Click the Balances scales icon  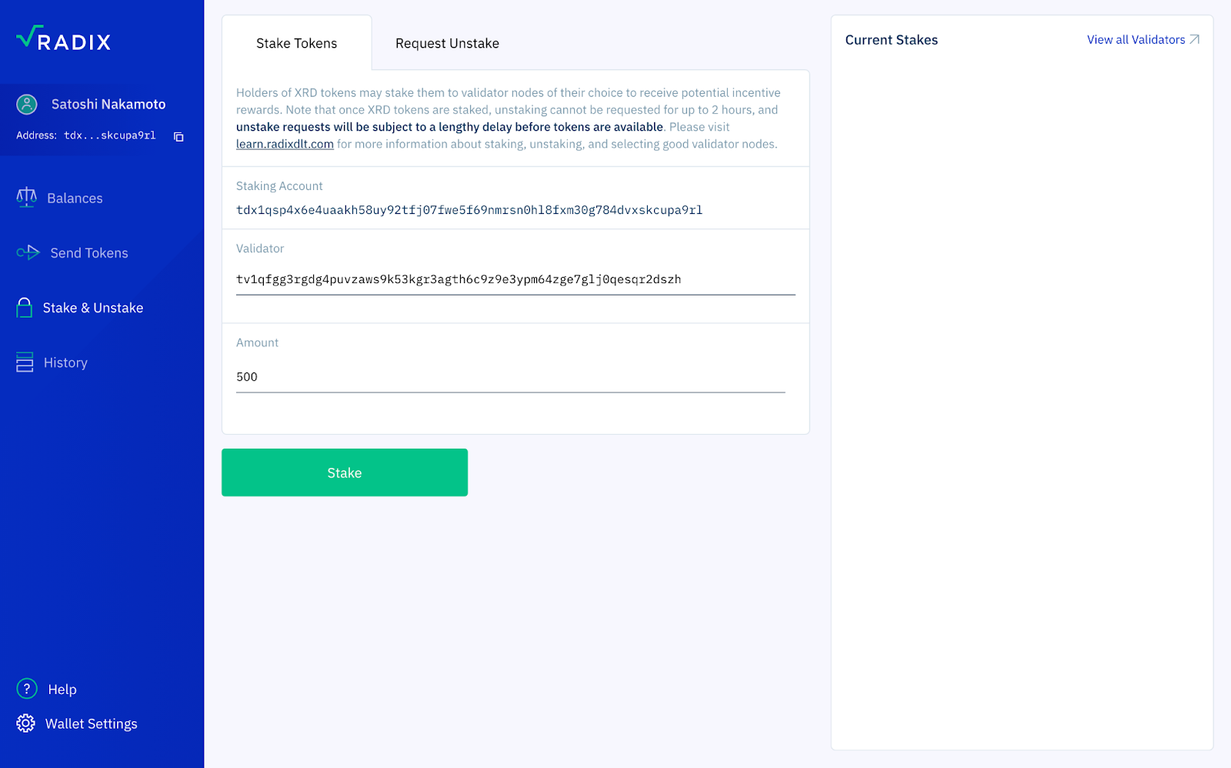click(26, 198)
